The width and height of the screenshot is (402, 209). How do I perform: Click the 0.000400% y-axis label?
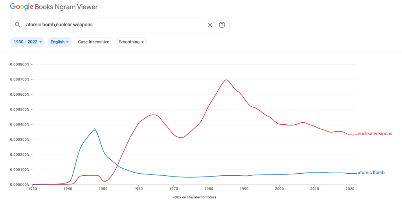click(x=20, y=125)
